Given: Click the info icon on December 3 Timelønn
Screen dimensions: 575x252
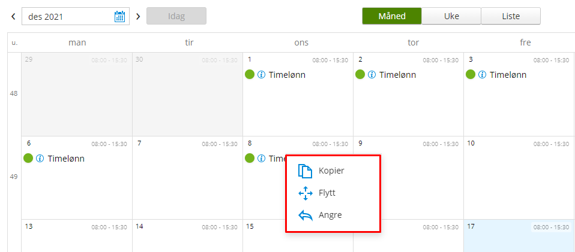Looking at the screenshot, I should click(482, 75).
